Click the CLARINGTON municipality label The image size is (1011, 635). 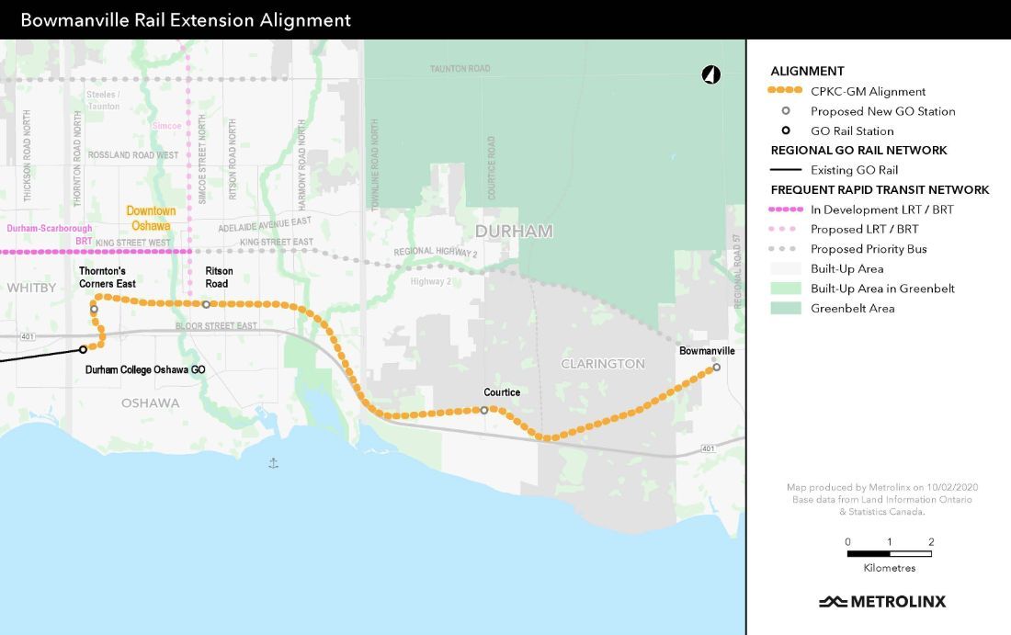pyautogui.click(x=603, y=364)
